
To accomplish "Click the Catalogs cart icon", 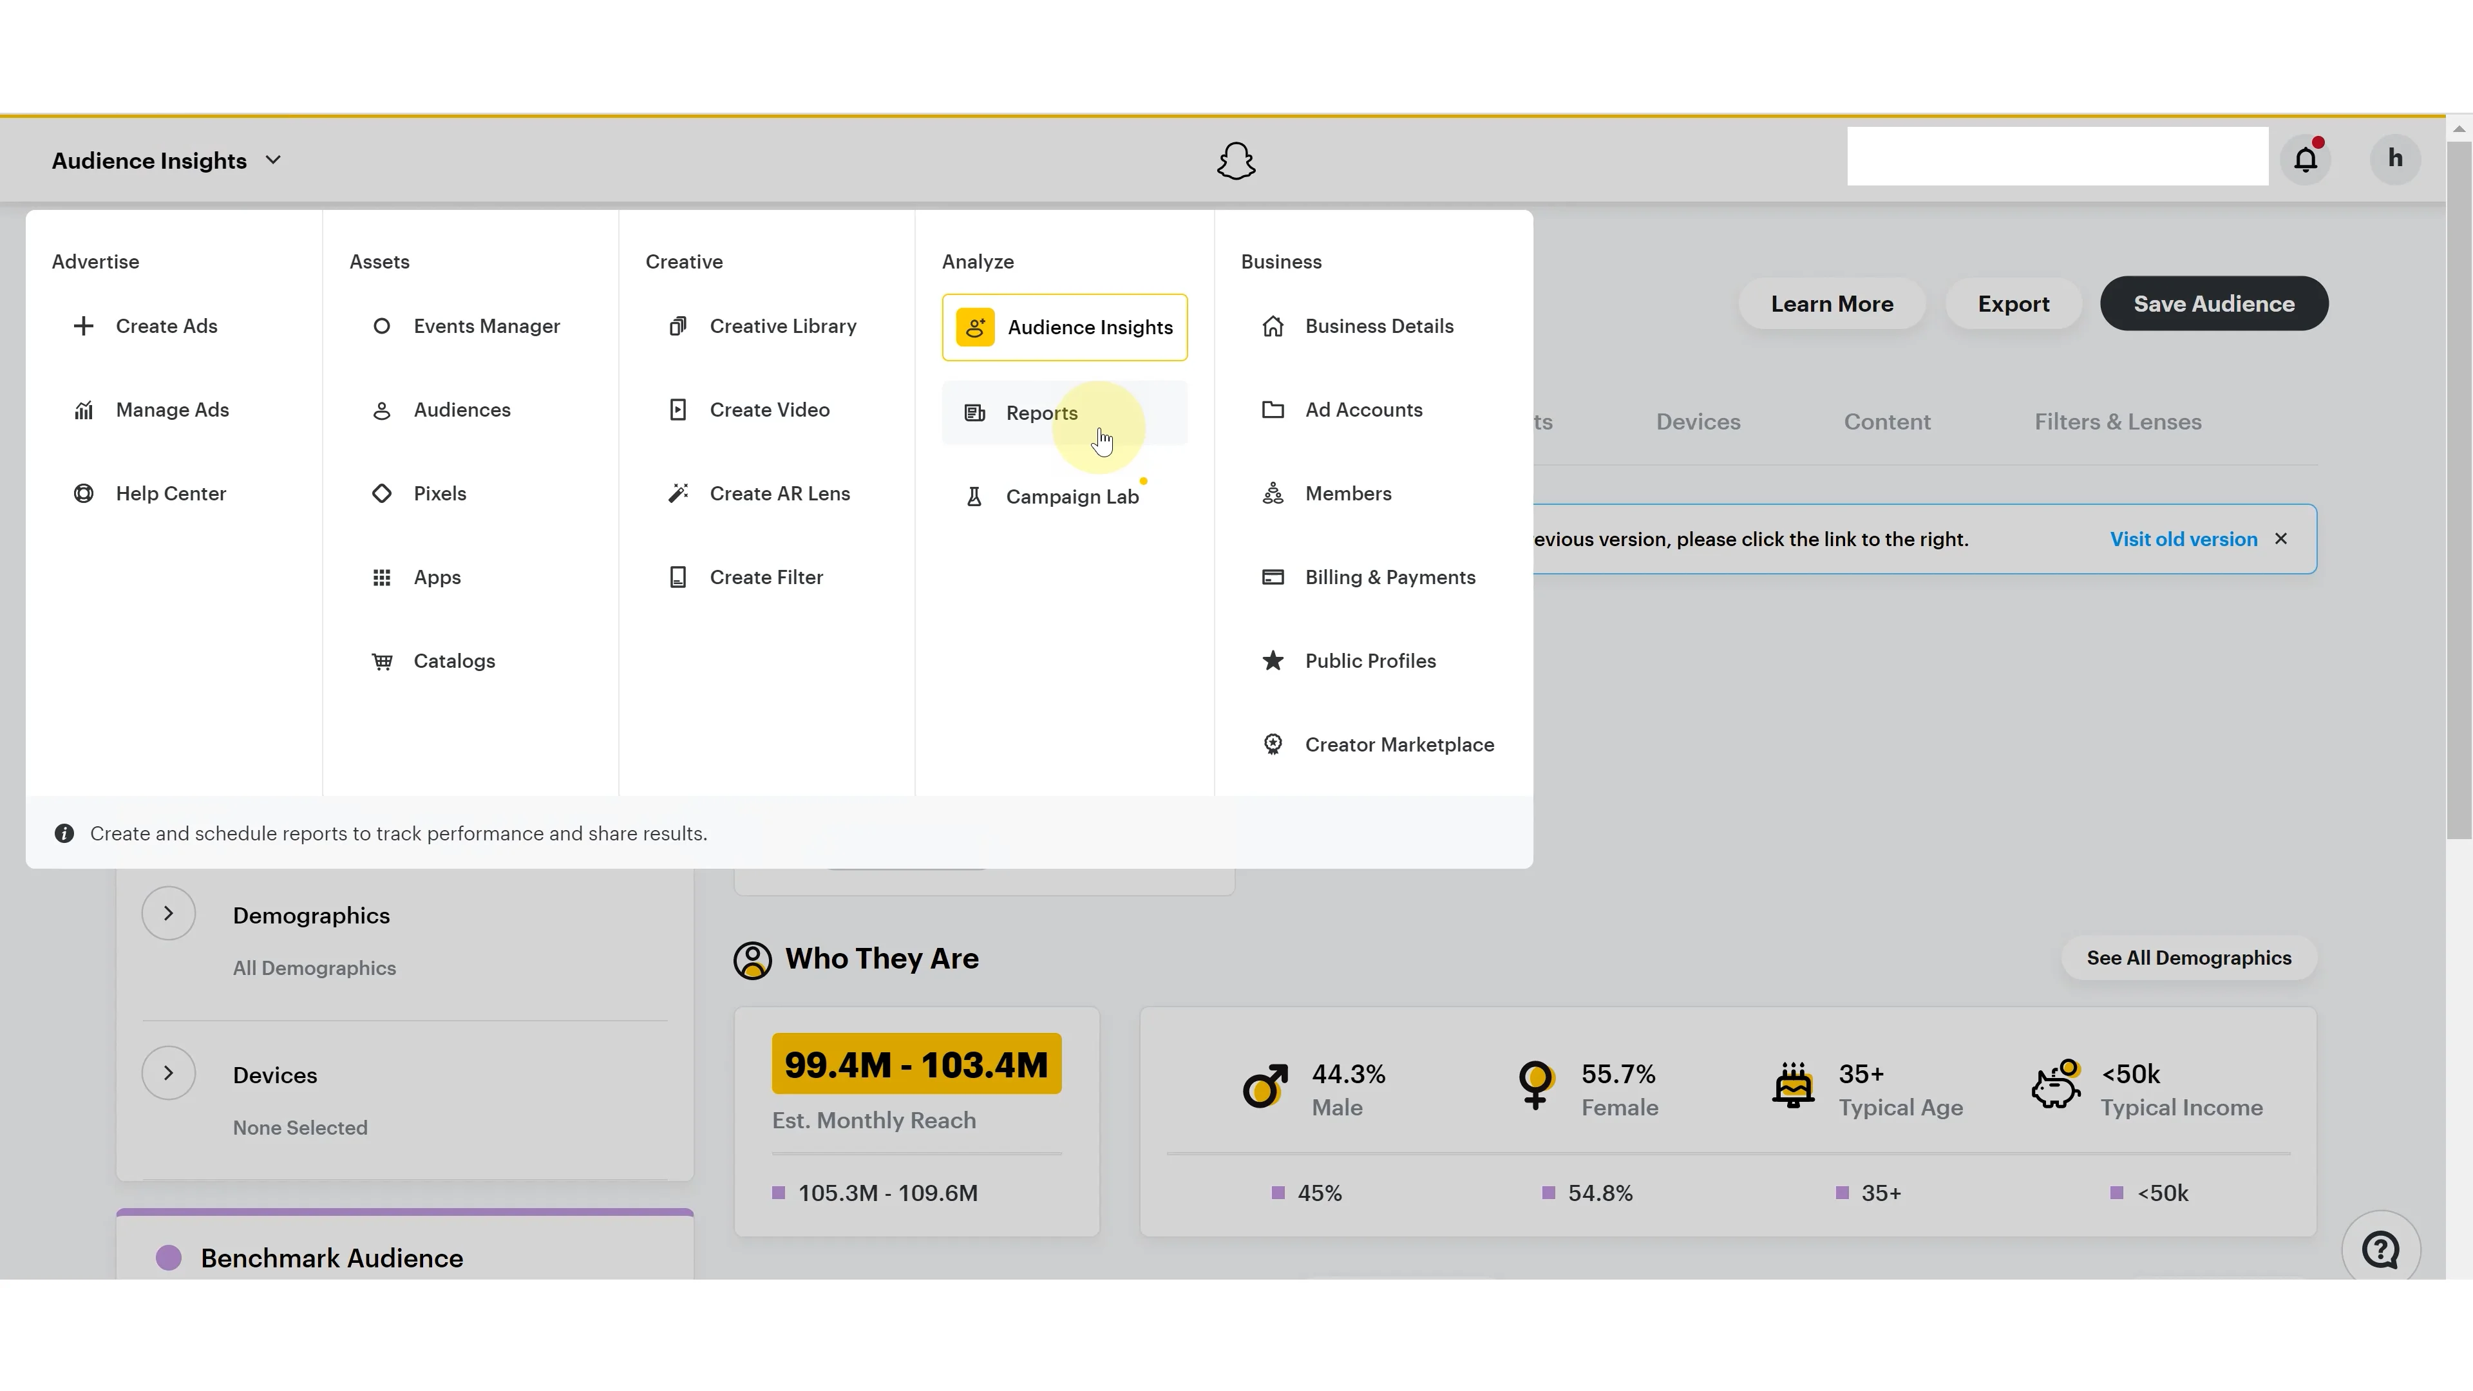I will 381,661.
